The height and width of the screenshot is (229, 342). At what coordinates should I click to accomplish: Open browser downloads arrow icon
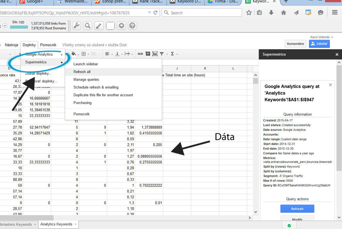pos(271,12)
